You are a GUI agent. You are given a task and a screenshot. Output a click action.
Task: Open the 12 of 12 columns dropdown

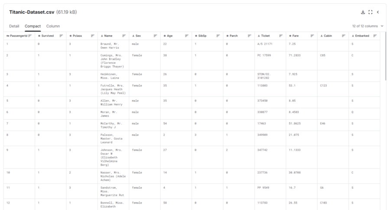tap(367, 26)
